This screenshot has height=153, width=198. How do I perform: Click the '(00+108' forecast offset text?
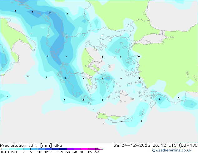tap(188, 146)
